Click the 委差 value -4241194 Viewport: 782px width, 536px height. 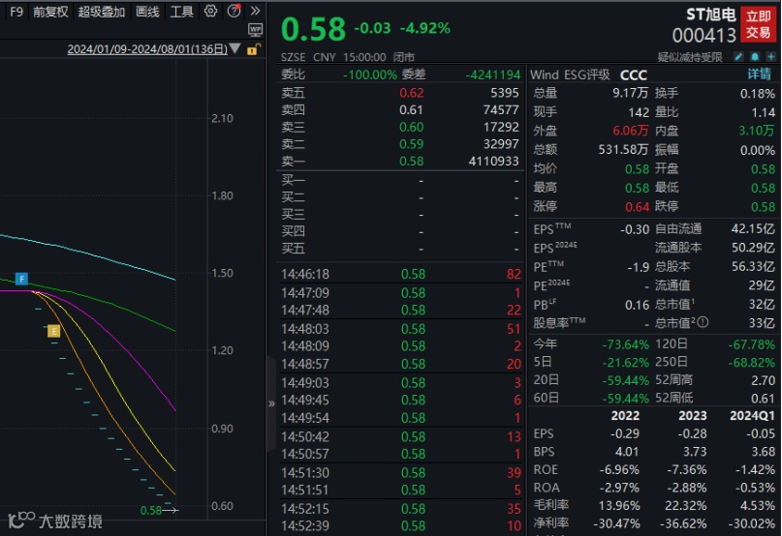tap(492, 74)
